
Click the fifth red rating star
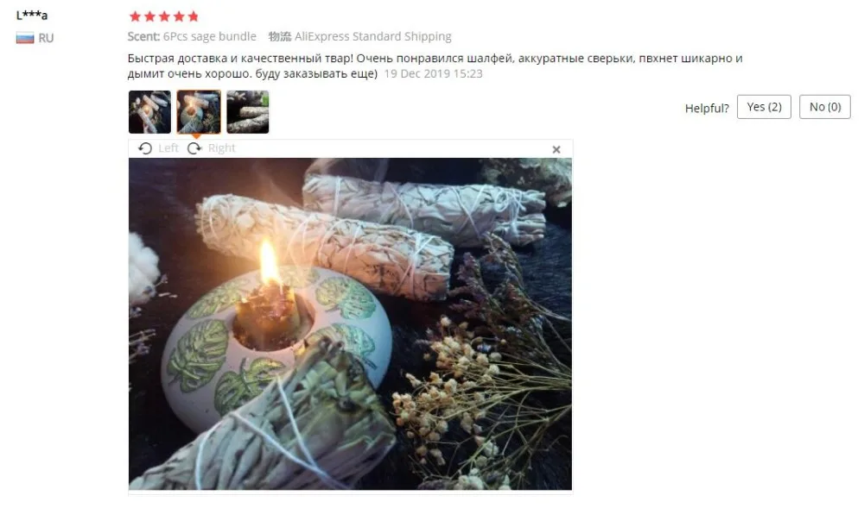(193, 16)
